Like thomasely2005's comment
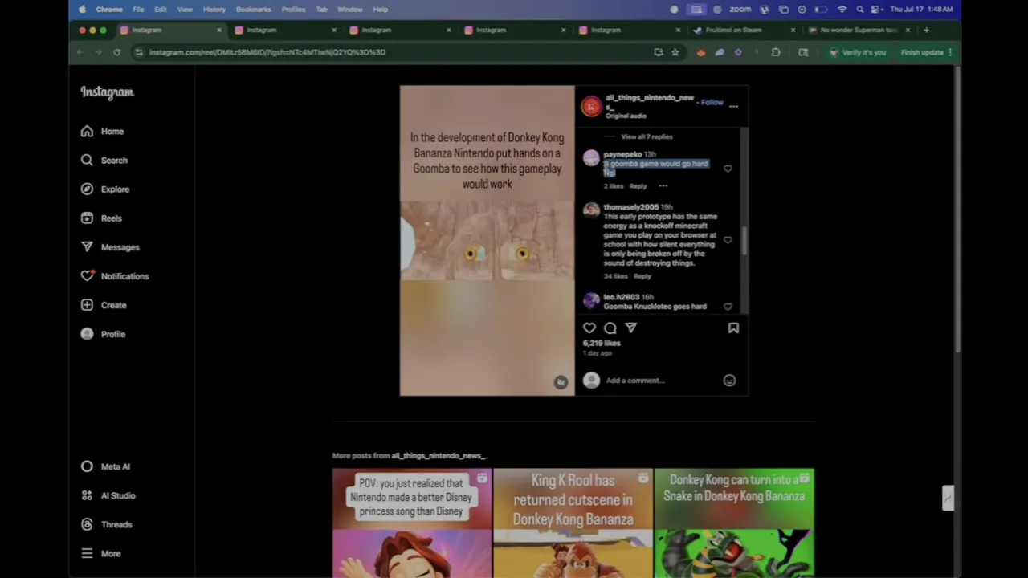This screenshot has height=578, width=1028. coord(728,239)
